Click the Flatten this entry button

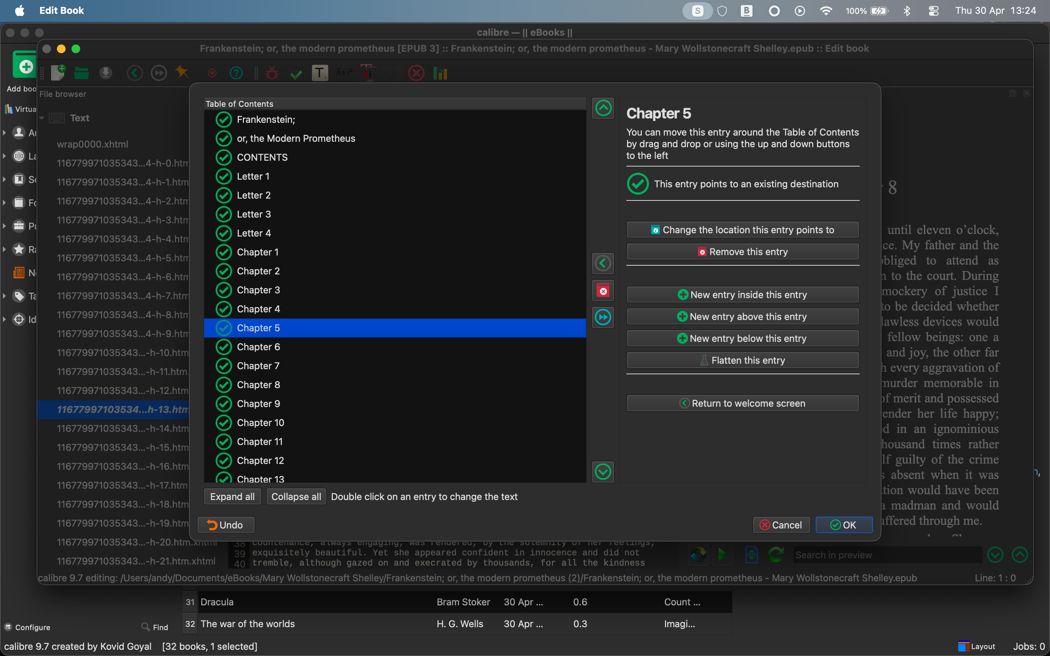click(x=742, y=360)
